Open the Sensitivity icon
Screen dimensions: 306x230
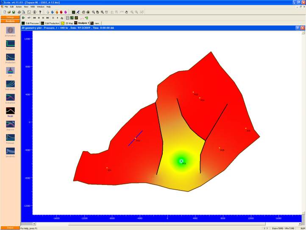[x=10, y=151]
